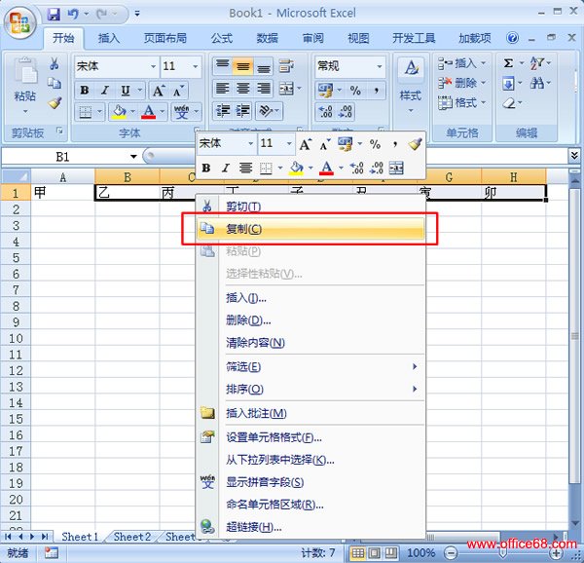This screenshot has width=584, height=563.
Task: Choose 插入批注(M) in context menu
Action: click(x=310, y=413)
